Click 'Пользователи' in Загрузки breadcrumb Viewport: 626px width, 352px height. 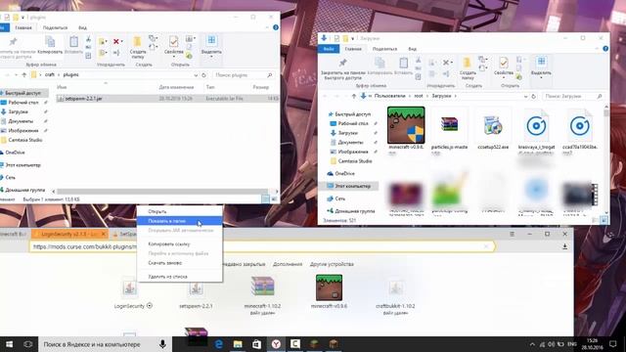tap(389, 96)
